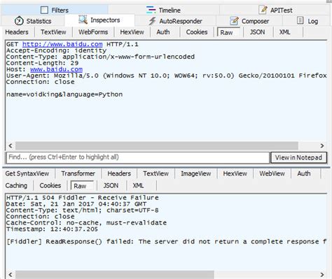Select request HexView inspector tab

(x=132, y=32)
